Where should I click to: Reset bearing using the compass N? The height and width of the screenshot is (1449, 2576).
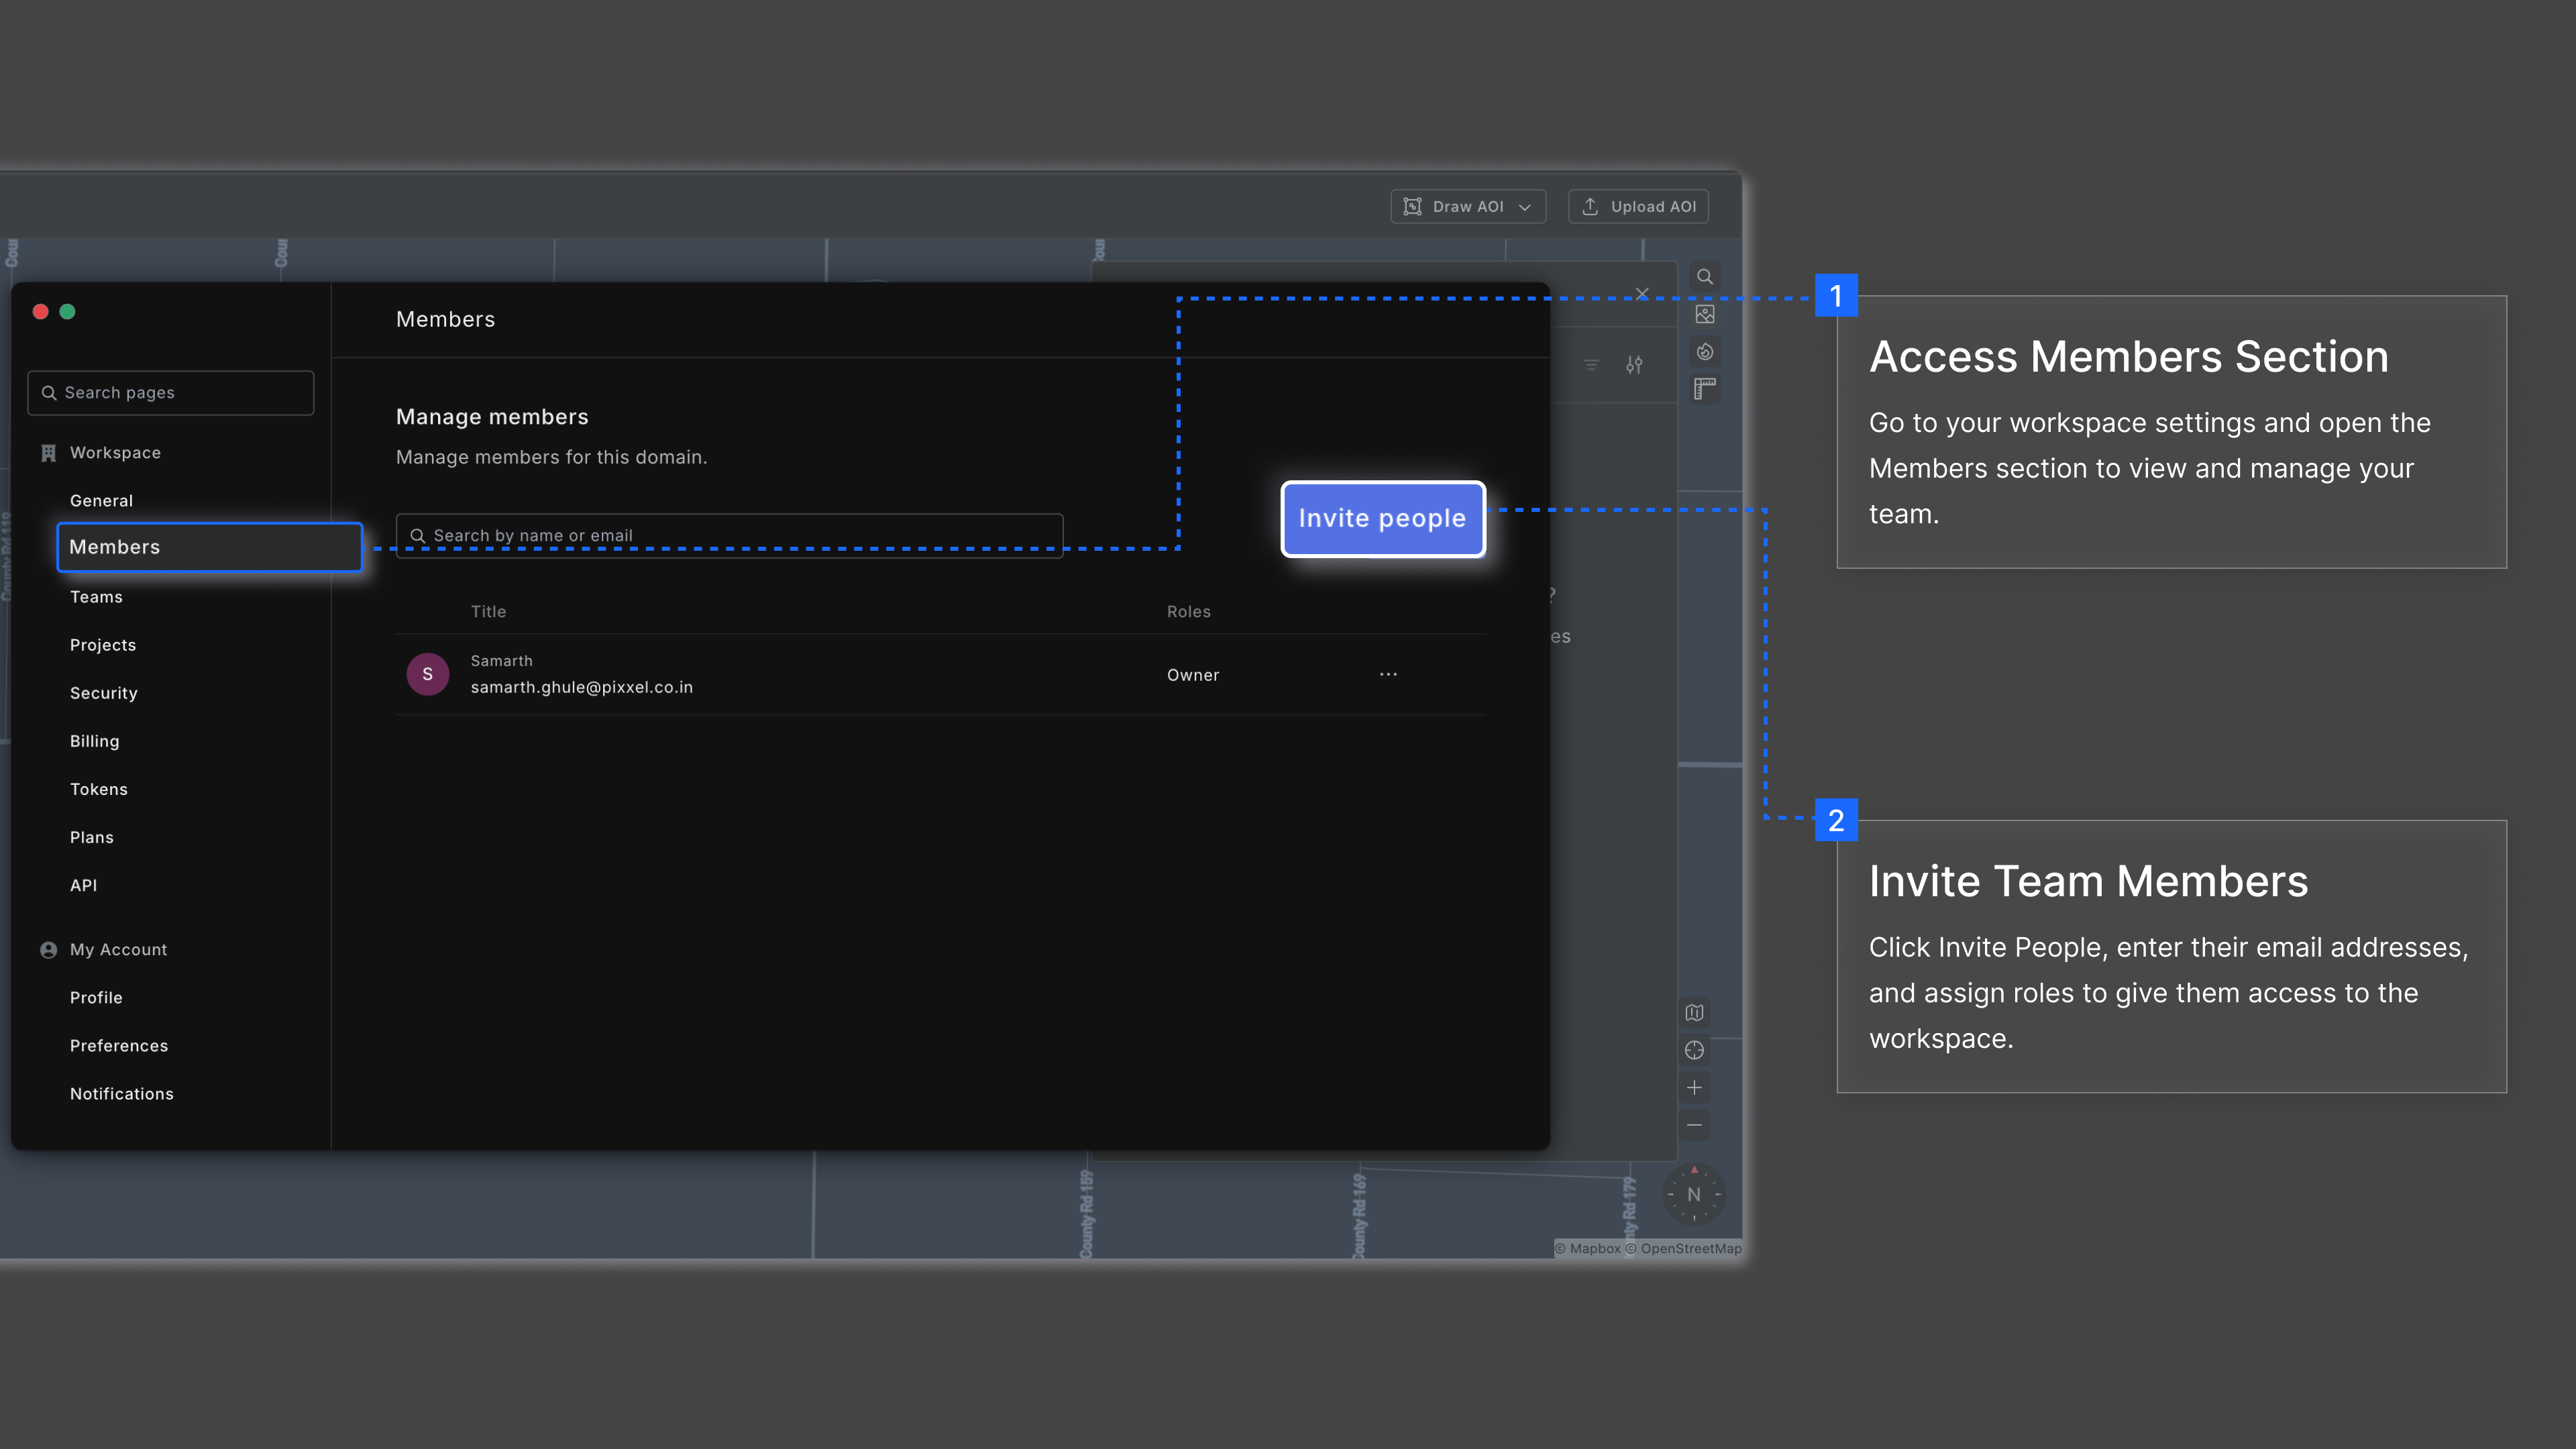pos(1693,1194)
